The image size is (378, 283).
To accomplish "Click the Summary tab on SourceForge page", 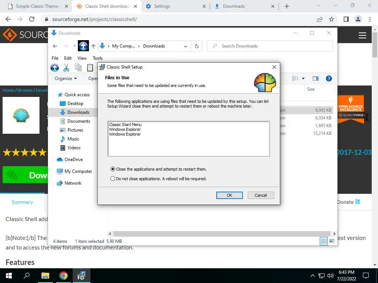I will point(22,202).
